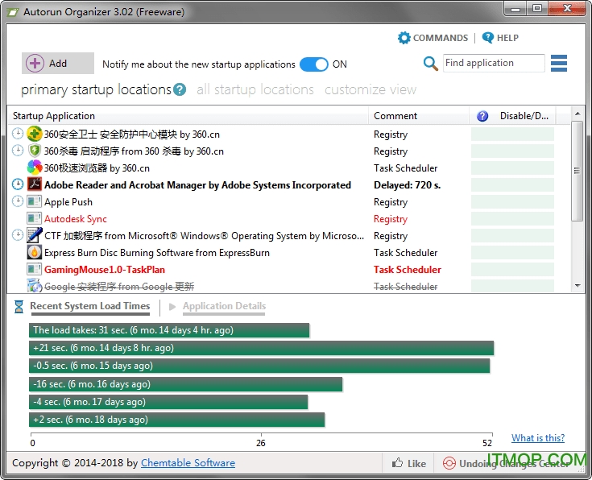The image size is (592, 480).
Task: Toggle new startup applications notification switch
Action: tap(314, 64)
